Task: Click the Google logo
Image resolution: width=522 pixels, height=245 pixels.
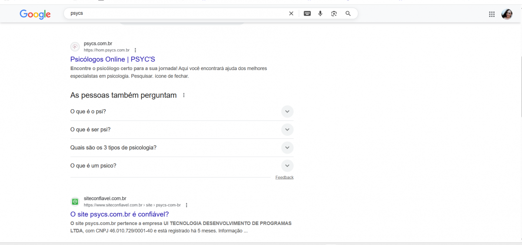Action: click(35, 14)
